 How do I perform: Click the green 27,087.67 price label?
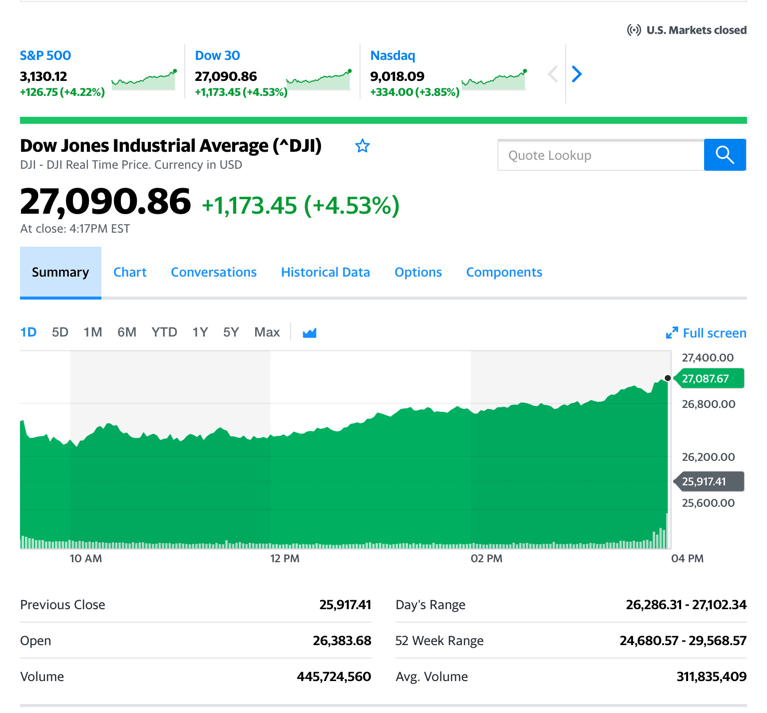tap(709, 378)
